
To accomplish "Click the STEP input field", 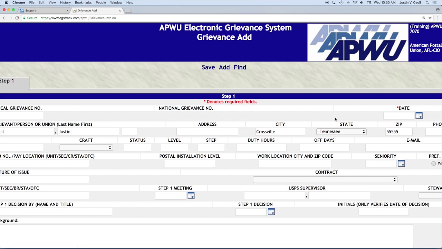I will pos(211,148).
